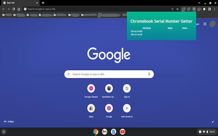Open the Google Sheets shortcut
The height and width of the screenshot is (136, 218).
(x=91, y=91)
